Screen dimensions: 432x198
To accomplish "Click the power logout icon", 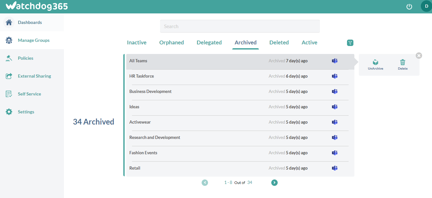I will 409,7.
